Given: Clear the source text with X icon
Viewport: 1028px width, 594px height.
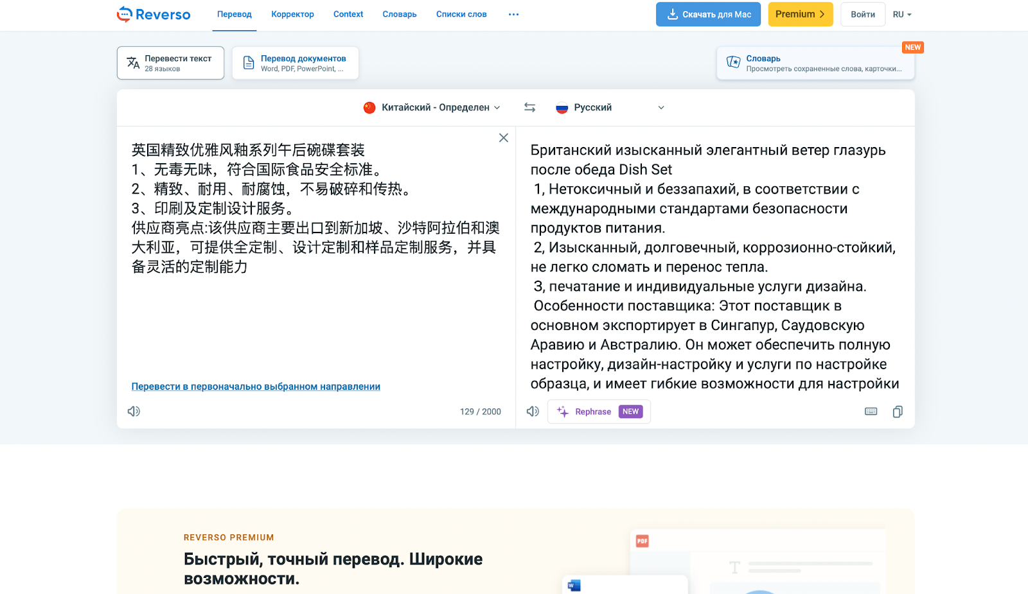Looking at the screenshot, I should 503,138.
